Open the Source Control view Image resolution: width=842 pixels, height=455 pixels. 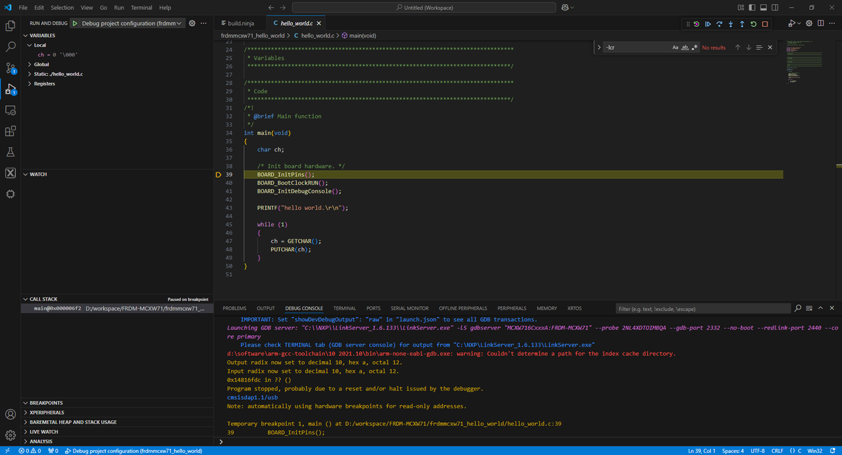(11, 68)
